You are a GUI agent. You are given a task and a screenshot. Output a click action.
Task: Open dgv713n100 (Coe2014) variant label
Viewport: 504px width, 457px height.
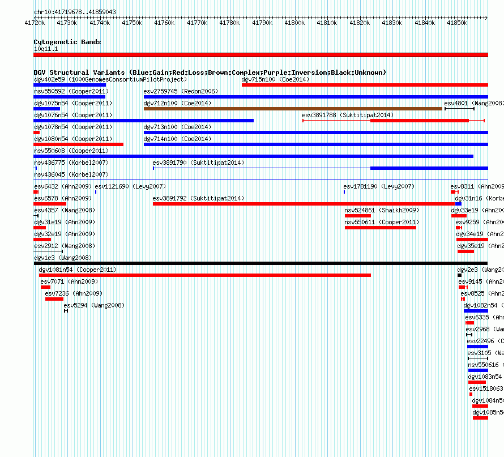177,127
